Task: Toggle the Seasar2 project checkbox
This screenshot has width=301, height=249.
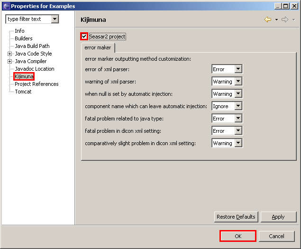Action: (x=84, y=37)
